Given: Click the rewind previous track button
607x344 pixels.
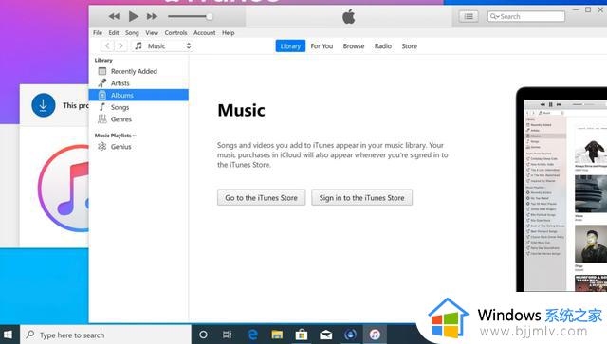Looking at the screenshot, I should click(114, 16).
